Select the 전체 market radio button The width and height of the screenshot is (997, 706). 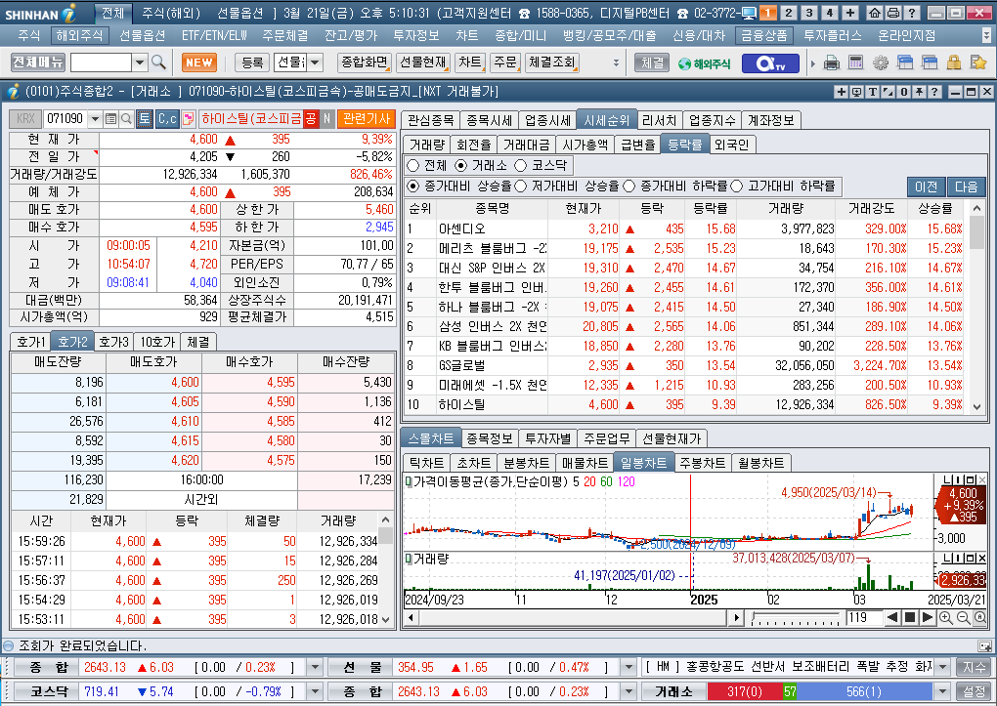pos(413,166)
